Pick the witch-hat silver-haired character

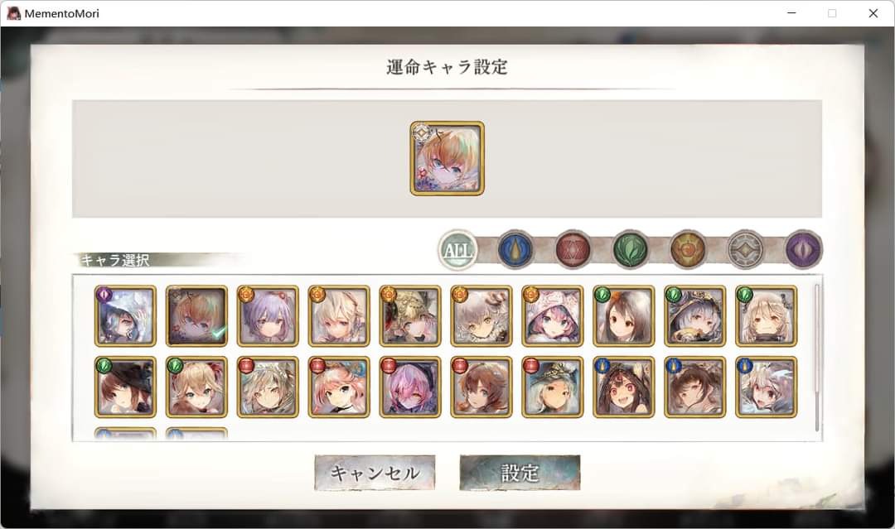[694, 315]
